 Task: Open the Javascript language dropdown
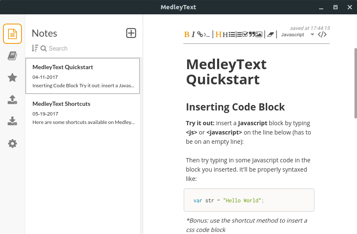tap(298, 35)
